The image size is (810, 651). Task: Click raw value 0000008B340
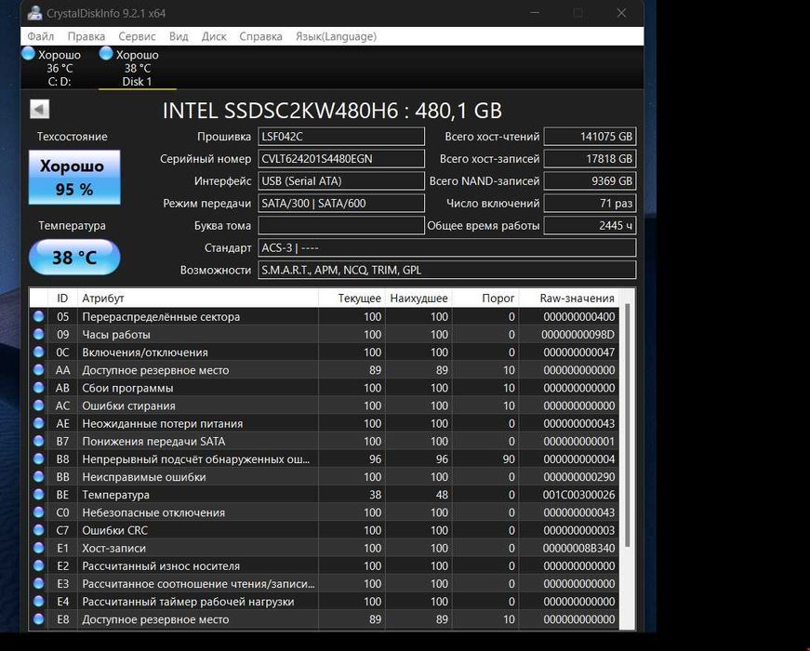point(578,548)
